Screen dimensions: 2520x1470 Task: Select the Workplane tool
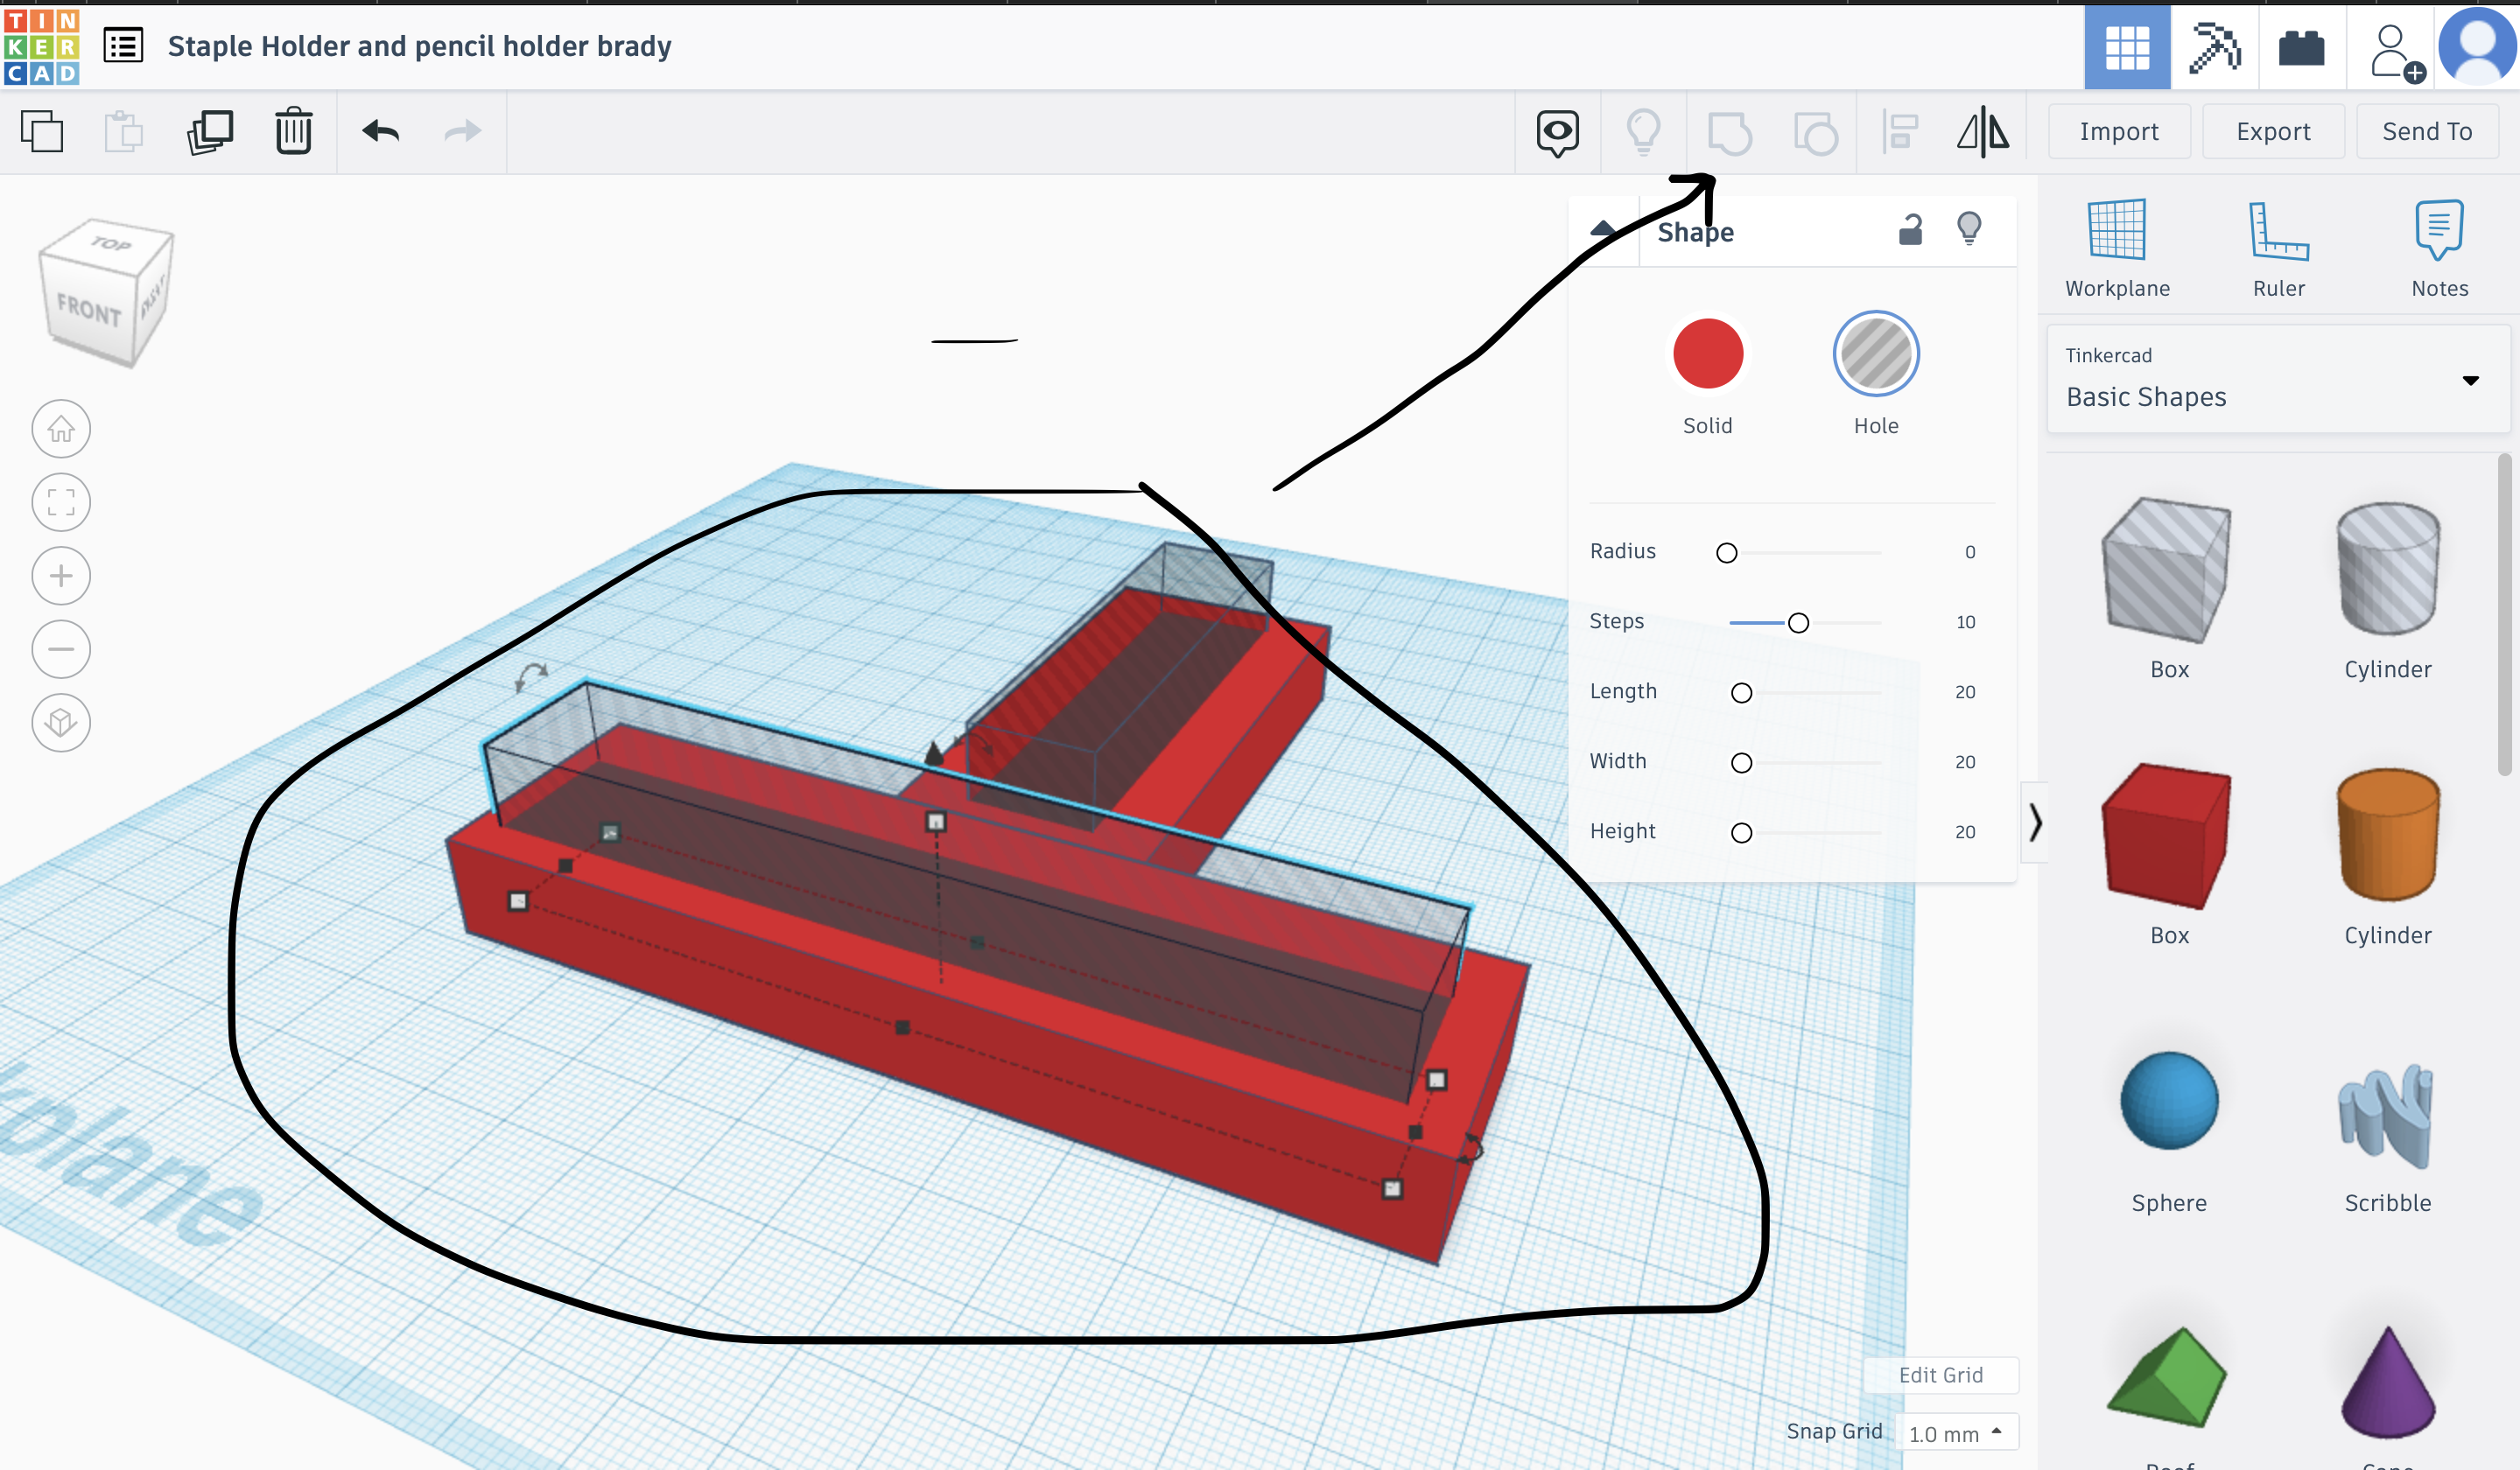pos(2117,248)
